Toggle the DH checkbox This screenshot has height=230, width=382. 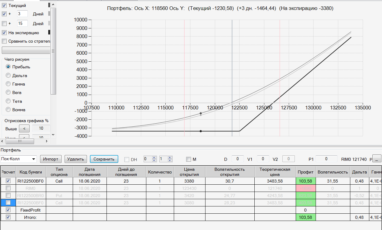127,159
